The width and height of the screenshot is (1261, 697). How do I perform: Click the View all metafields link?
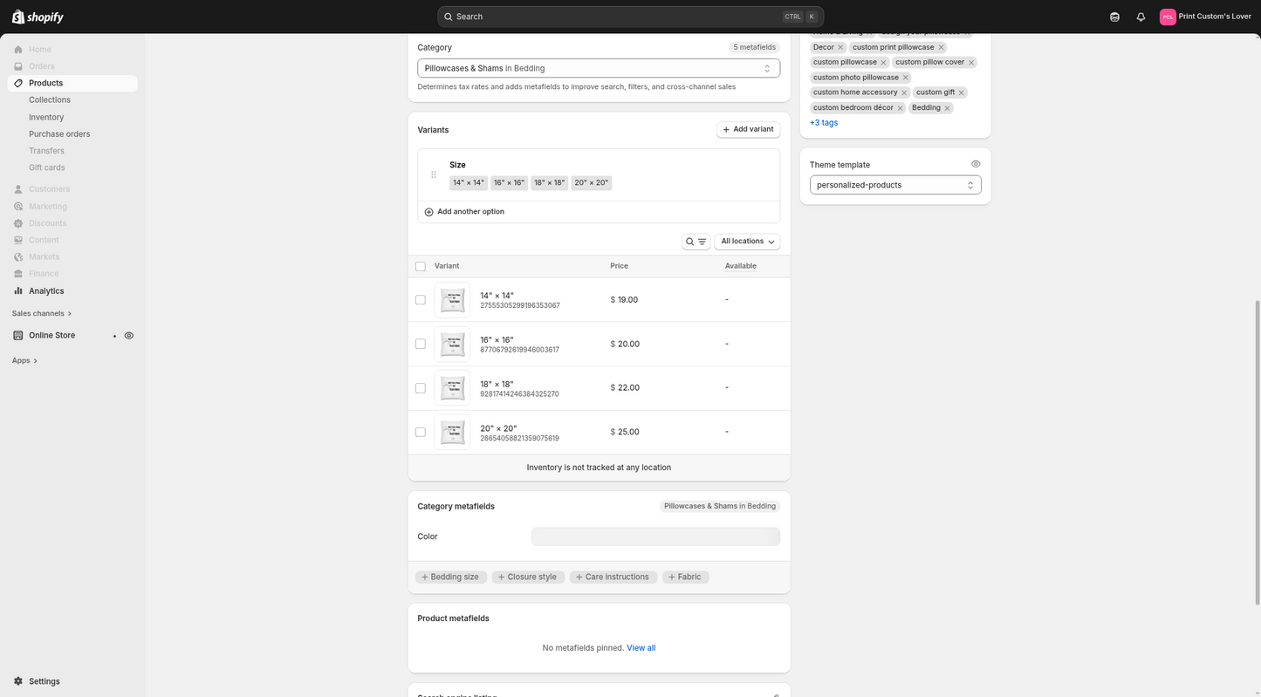pyautogui.click(x=641, y=648)
